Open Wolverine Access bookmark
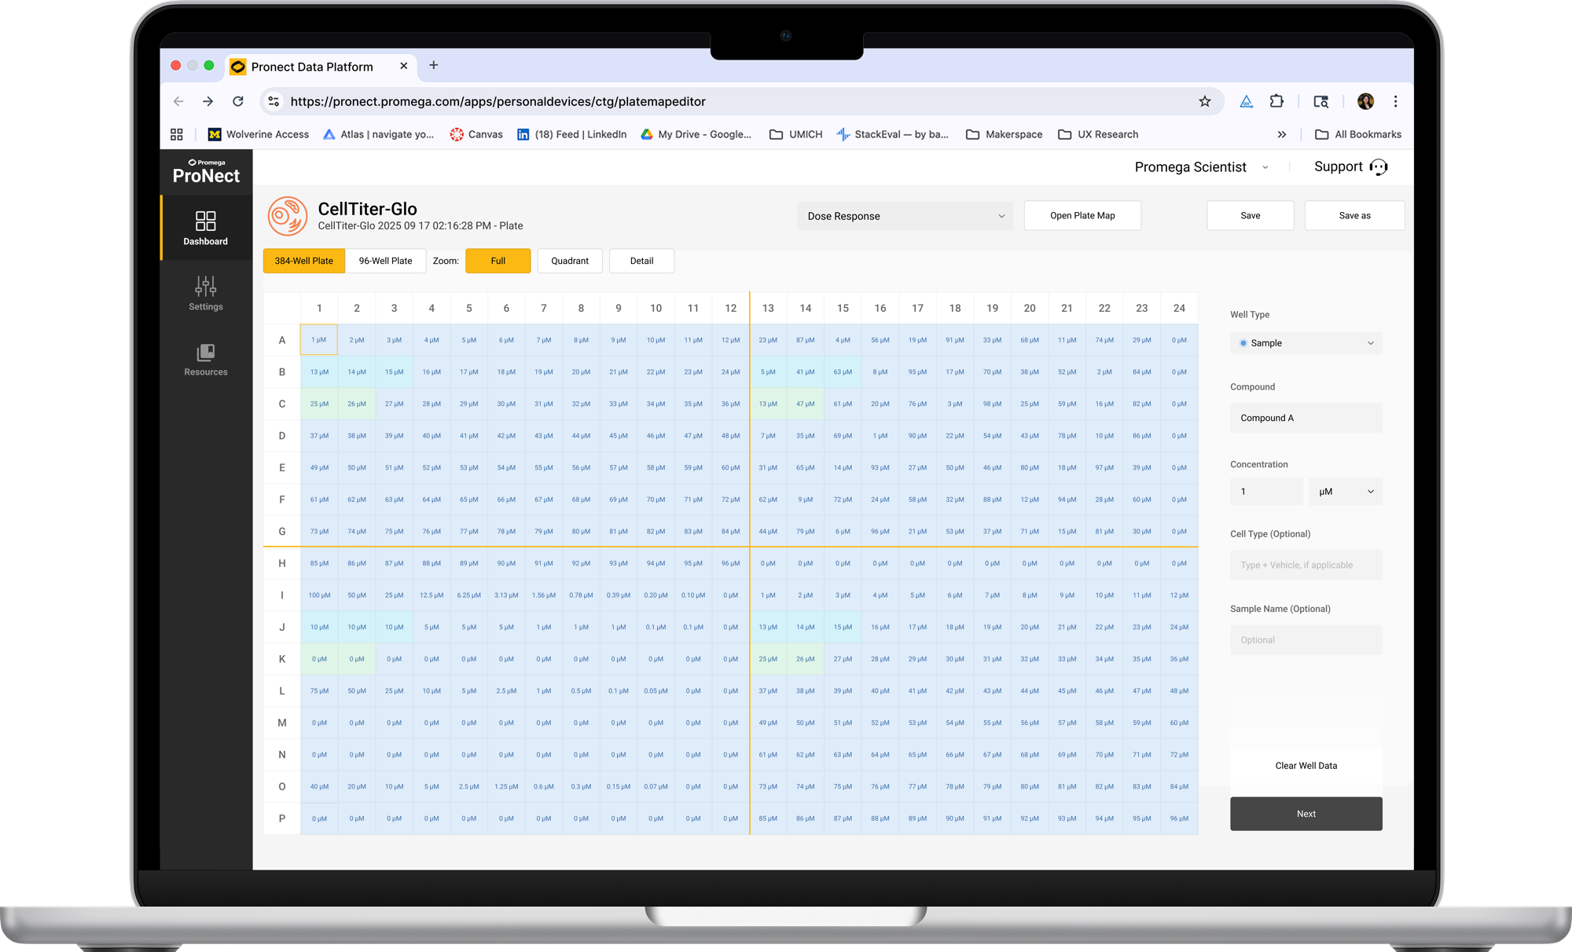 click(259, 134)
